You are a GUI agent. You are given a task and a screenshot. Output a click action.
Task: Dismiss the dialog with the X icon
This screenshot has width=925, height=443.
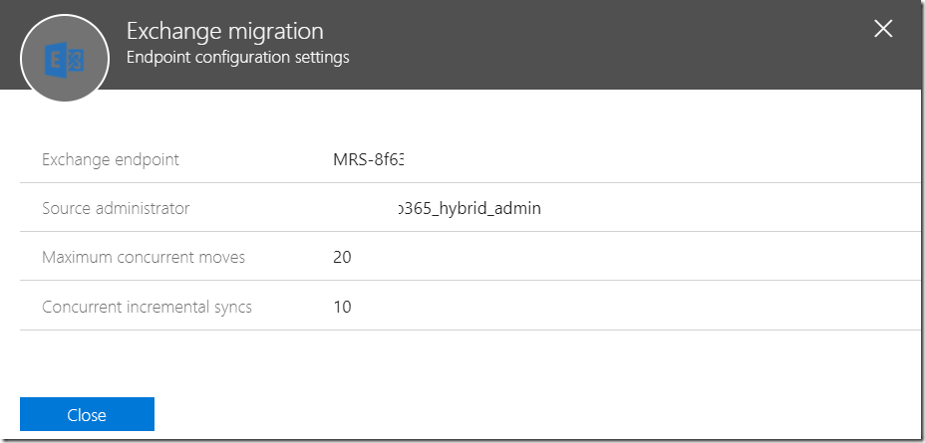pyautogui.click(x=883, y=29)
